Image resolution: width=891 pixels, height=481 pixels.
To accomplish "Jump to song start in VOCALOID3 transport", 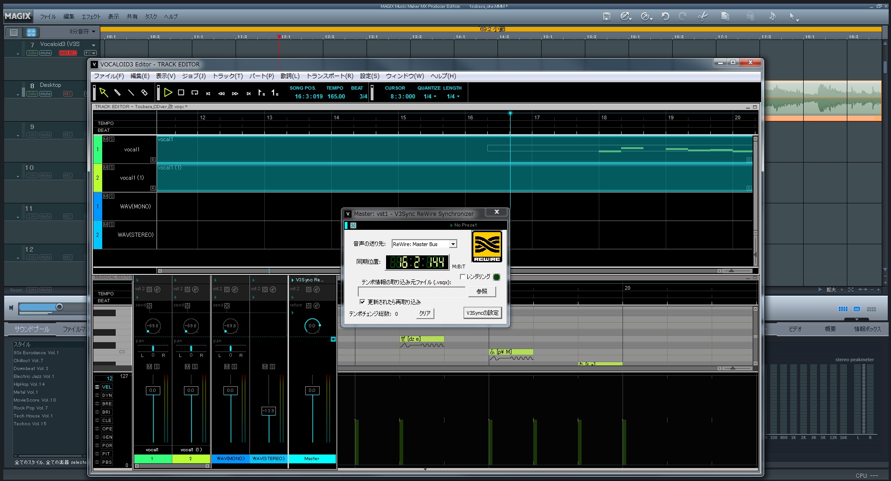I will pos(208,93).
